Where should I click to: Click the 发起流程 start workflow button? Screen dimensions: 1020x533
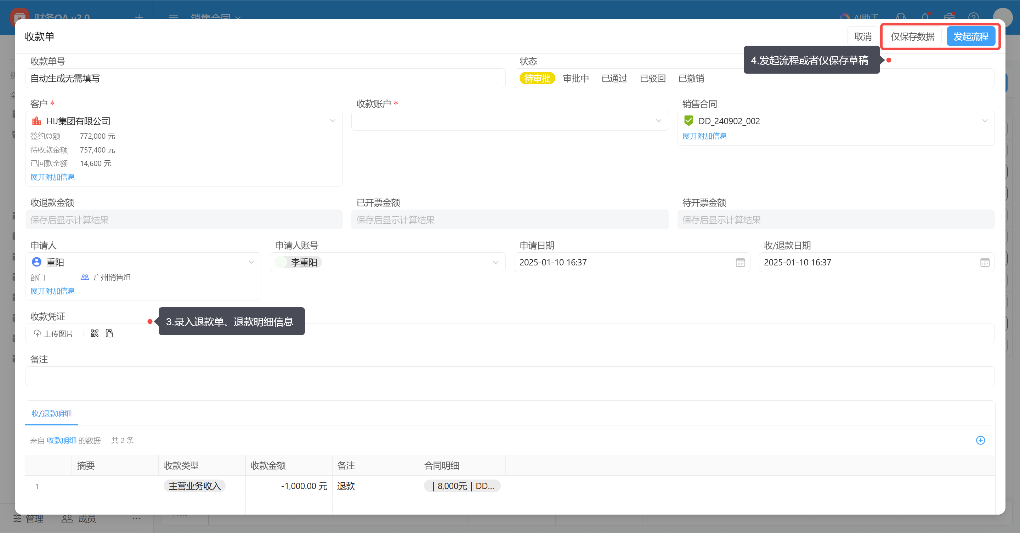[x=970, y=36]
